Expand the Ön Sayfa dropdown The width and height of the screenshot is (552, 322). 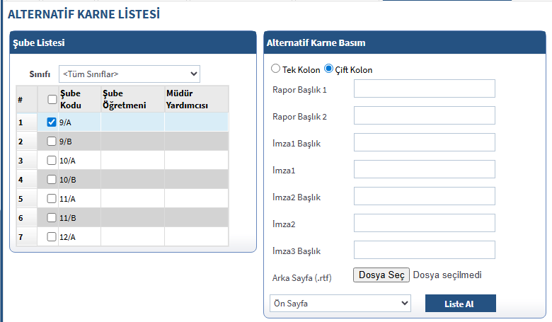pyautogui.click(x=340, y=303)
